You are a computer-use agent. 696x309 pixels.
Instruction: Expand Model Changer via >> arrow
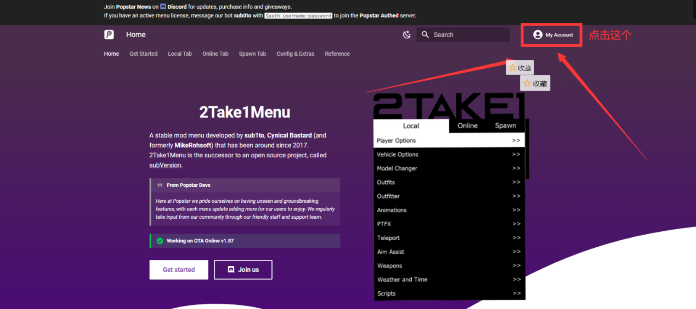click(516, 168)
